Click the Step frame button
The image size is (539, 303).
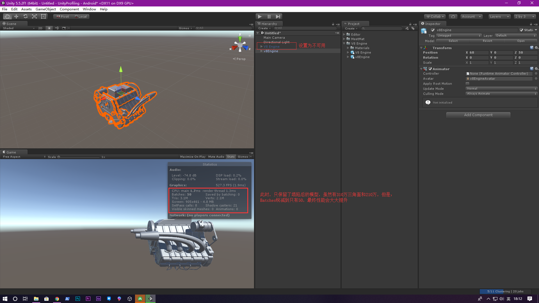(x=278, y=17)
